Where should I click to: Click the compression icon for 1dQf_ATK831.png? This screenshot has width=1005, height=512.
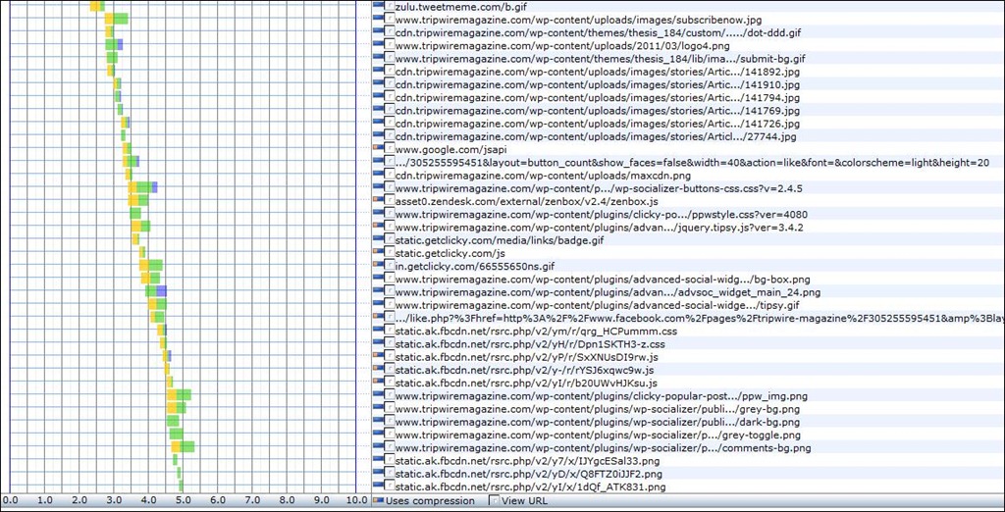[x=377, y=485]
